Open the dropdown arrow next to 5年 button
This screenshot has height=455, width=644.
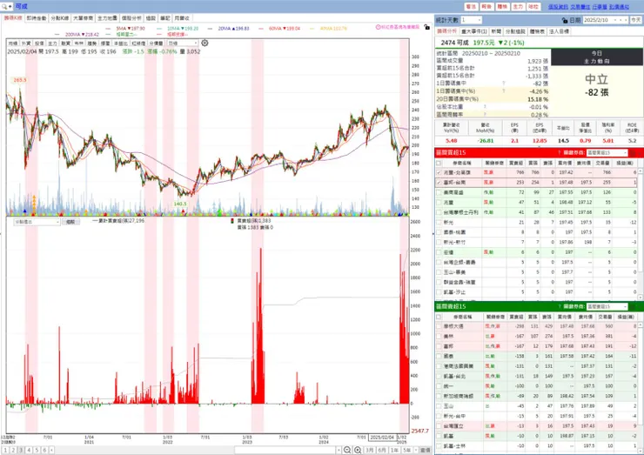[416, 451]
